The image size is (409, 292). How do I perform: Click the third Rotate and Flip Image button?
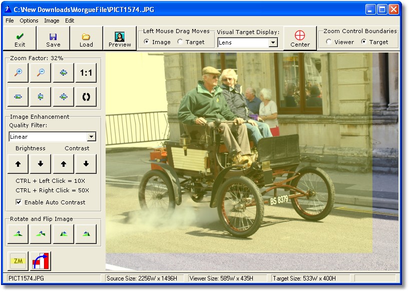[x=64, y=234]
